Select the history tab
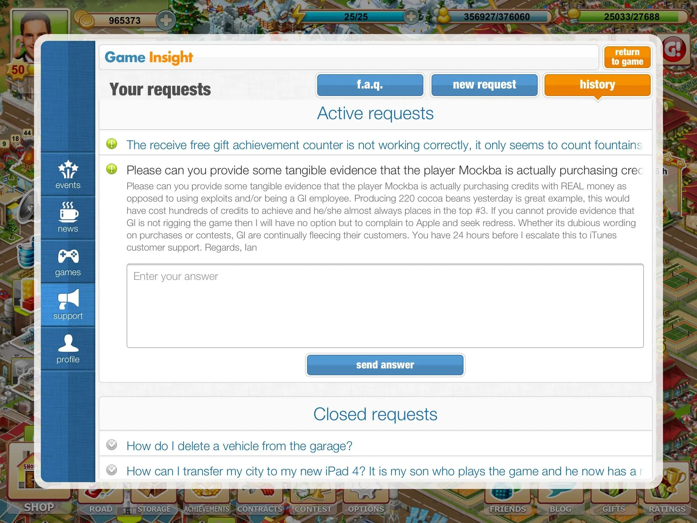697x523 pixels. [598, 85]
